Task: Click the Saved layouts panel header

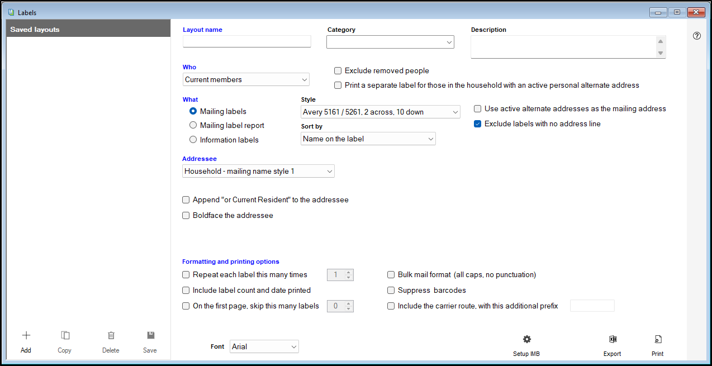Action: pos(88,30)
